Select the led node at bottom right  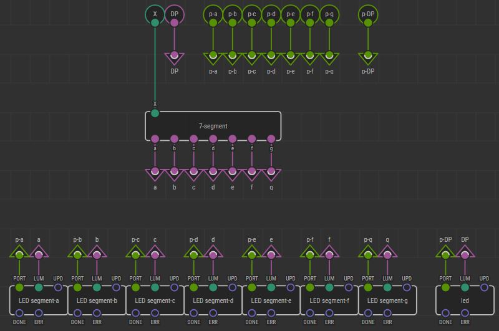pyautogui.click(x=465, y=300)
